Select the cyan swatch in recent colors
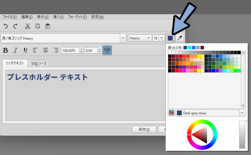 click(x=189, y=48)
